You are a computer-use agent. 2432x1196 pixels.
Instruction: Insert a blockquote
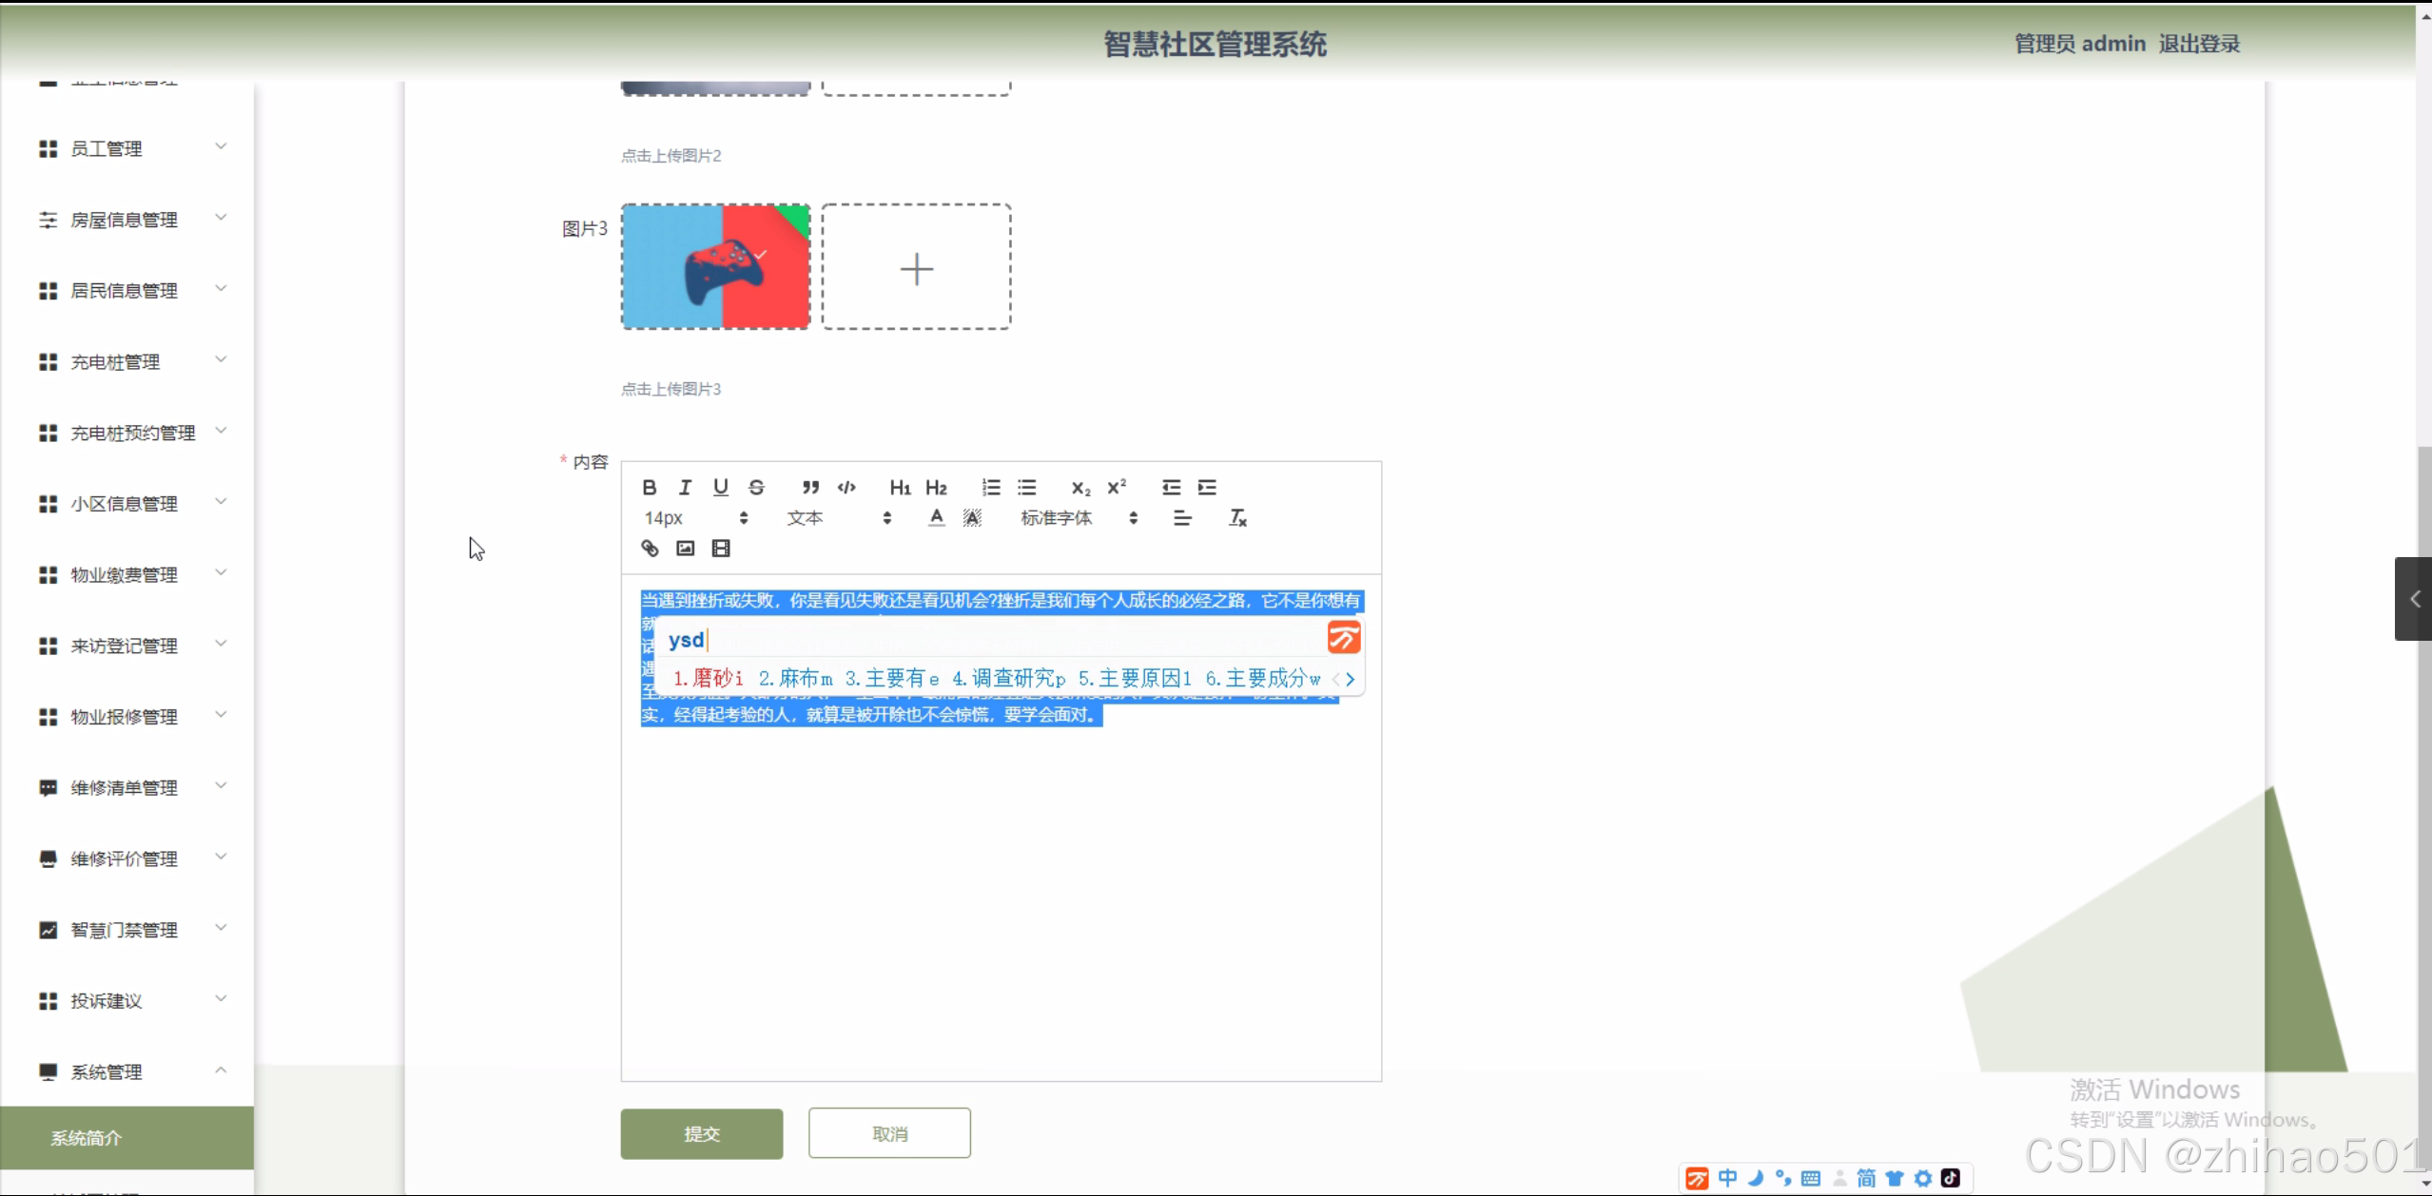coord(810,488)
